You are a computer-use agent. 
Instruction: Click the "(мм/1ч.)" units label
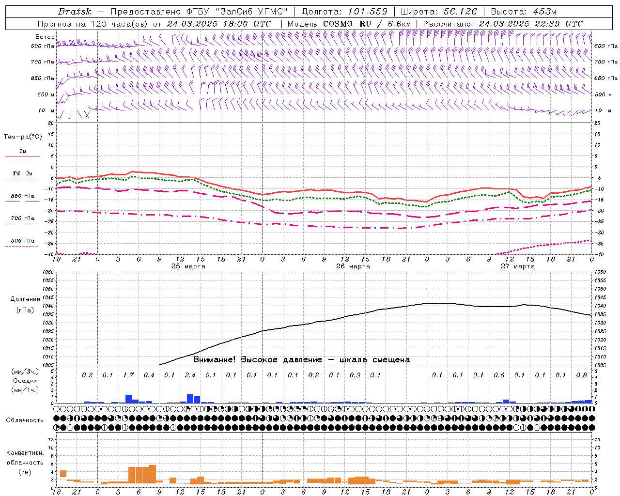pyautogui.click(x=25, y=390)
